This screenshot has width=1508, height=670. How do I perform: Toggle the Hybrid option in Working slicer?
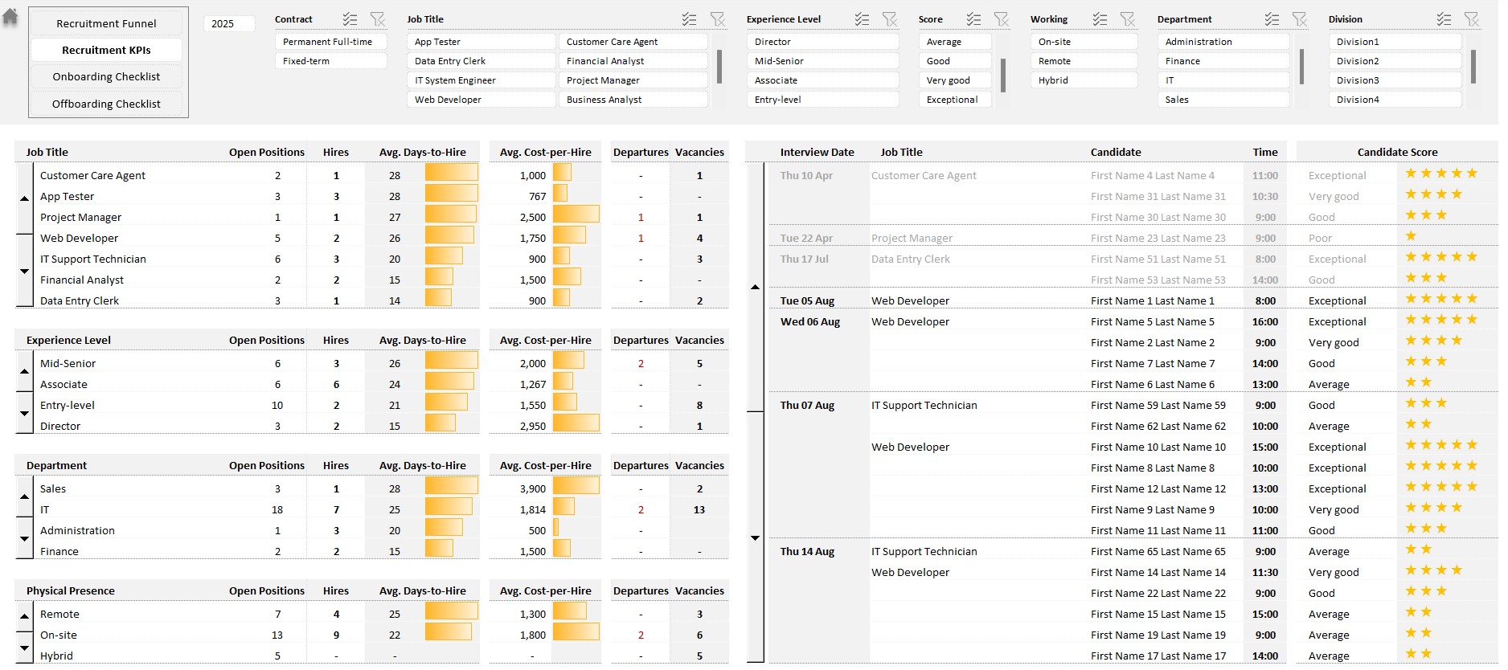click(x=1083, y=80)
